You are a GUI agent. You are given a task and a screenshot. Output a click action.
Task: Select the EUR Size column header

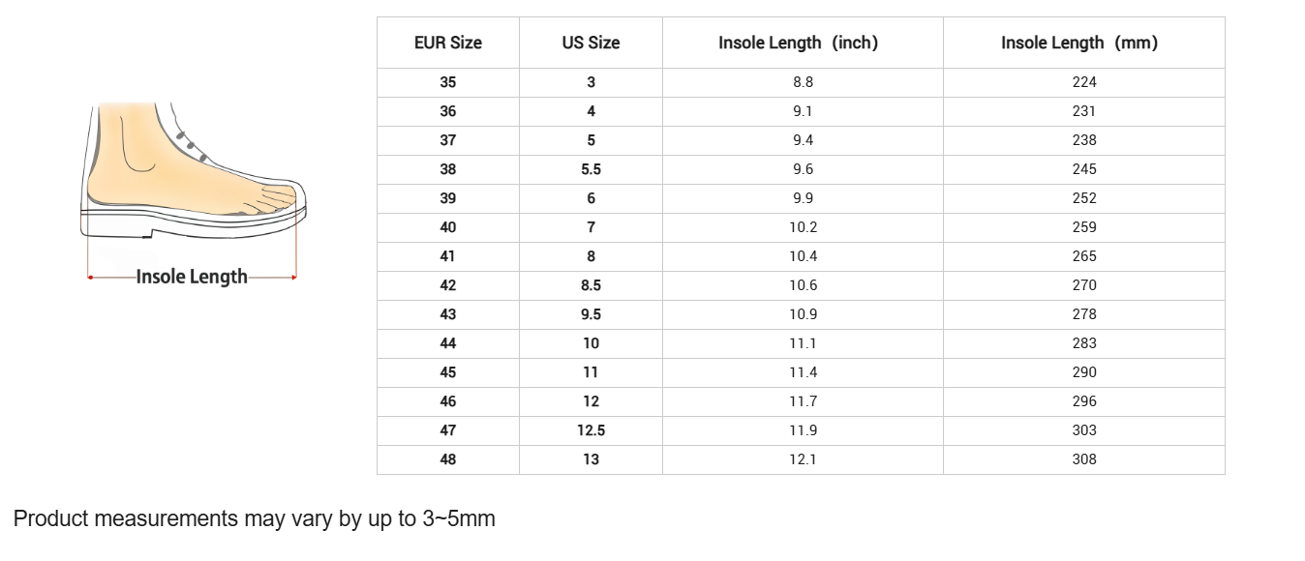448,43
